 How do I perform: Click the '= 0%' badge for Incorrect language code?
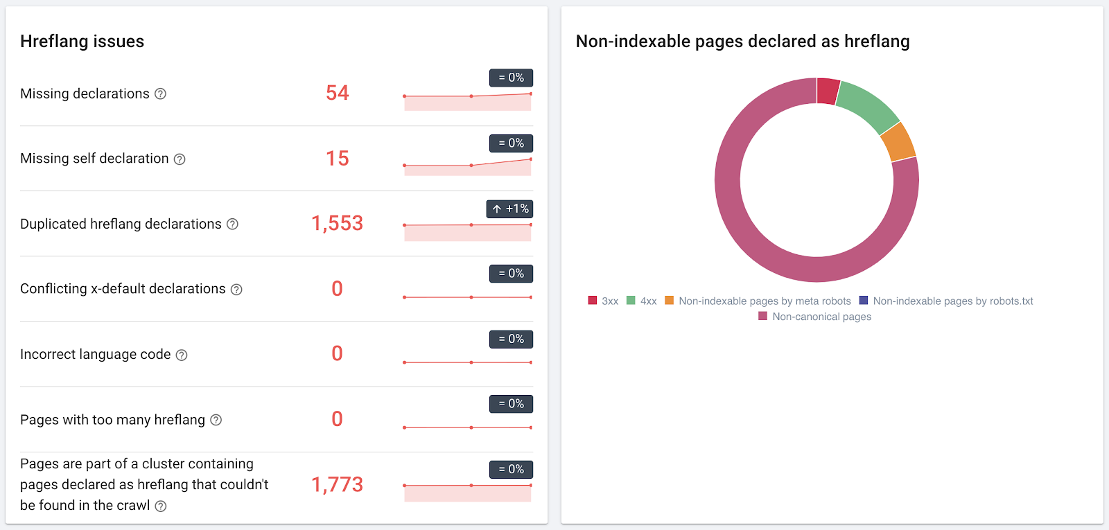tap(511, 339)
